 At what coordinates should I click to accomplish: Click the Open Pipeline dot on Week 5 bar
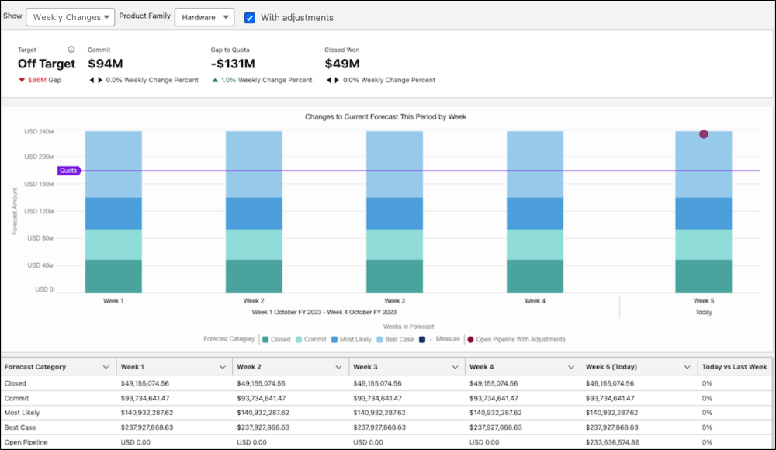pos(703,134)
